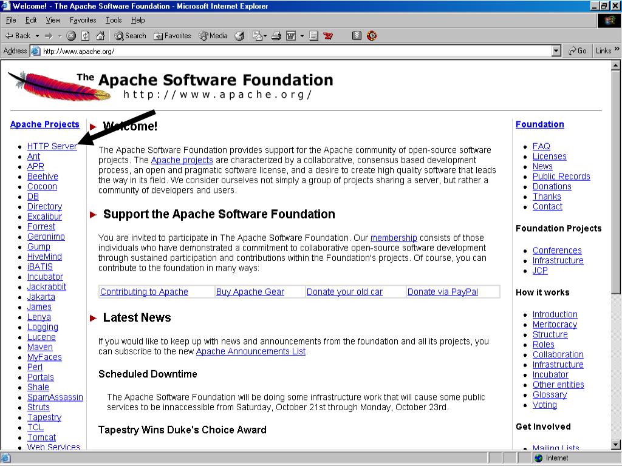622x466 pixels.
Task: Click the vertical scrollbar down arrow
Action: [x=616, y=444]
